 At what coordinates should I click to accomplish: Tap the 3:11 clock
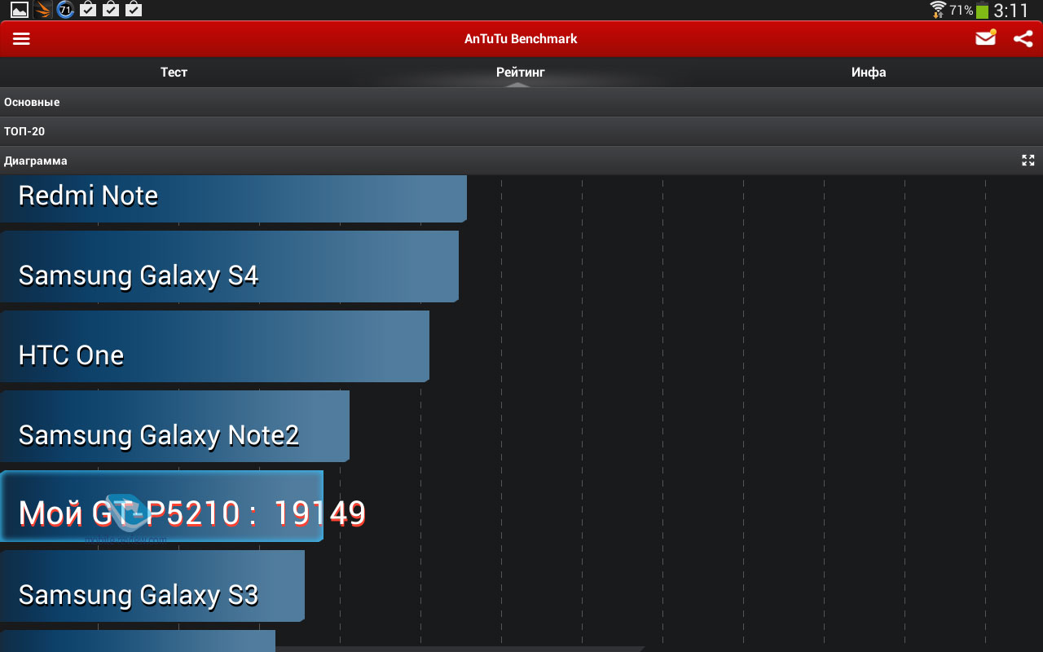coord(1011,11)
